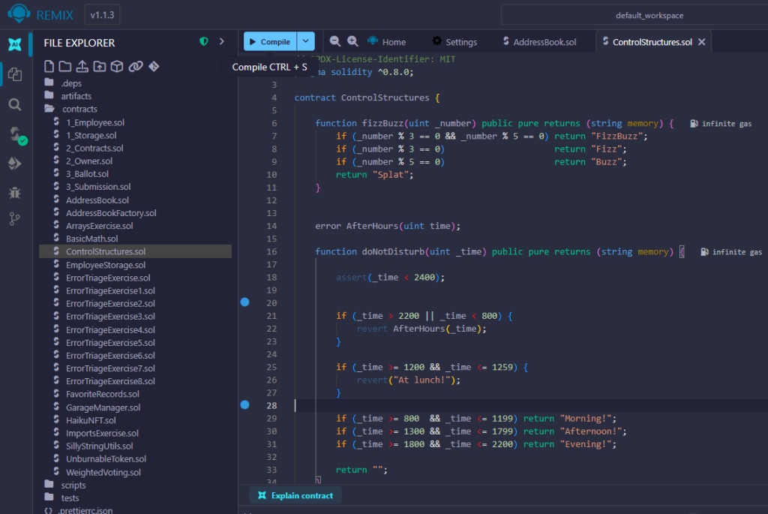
Task: Toggle the breakpoint on line 20
Action: 244,302
